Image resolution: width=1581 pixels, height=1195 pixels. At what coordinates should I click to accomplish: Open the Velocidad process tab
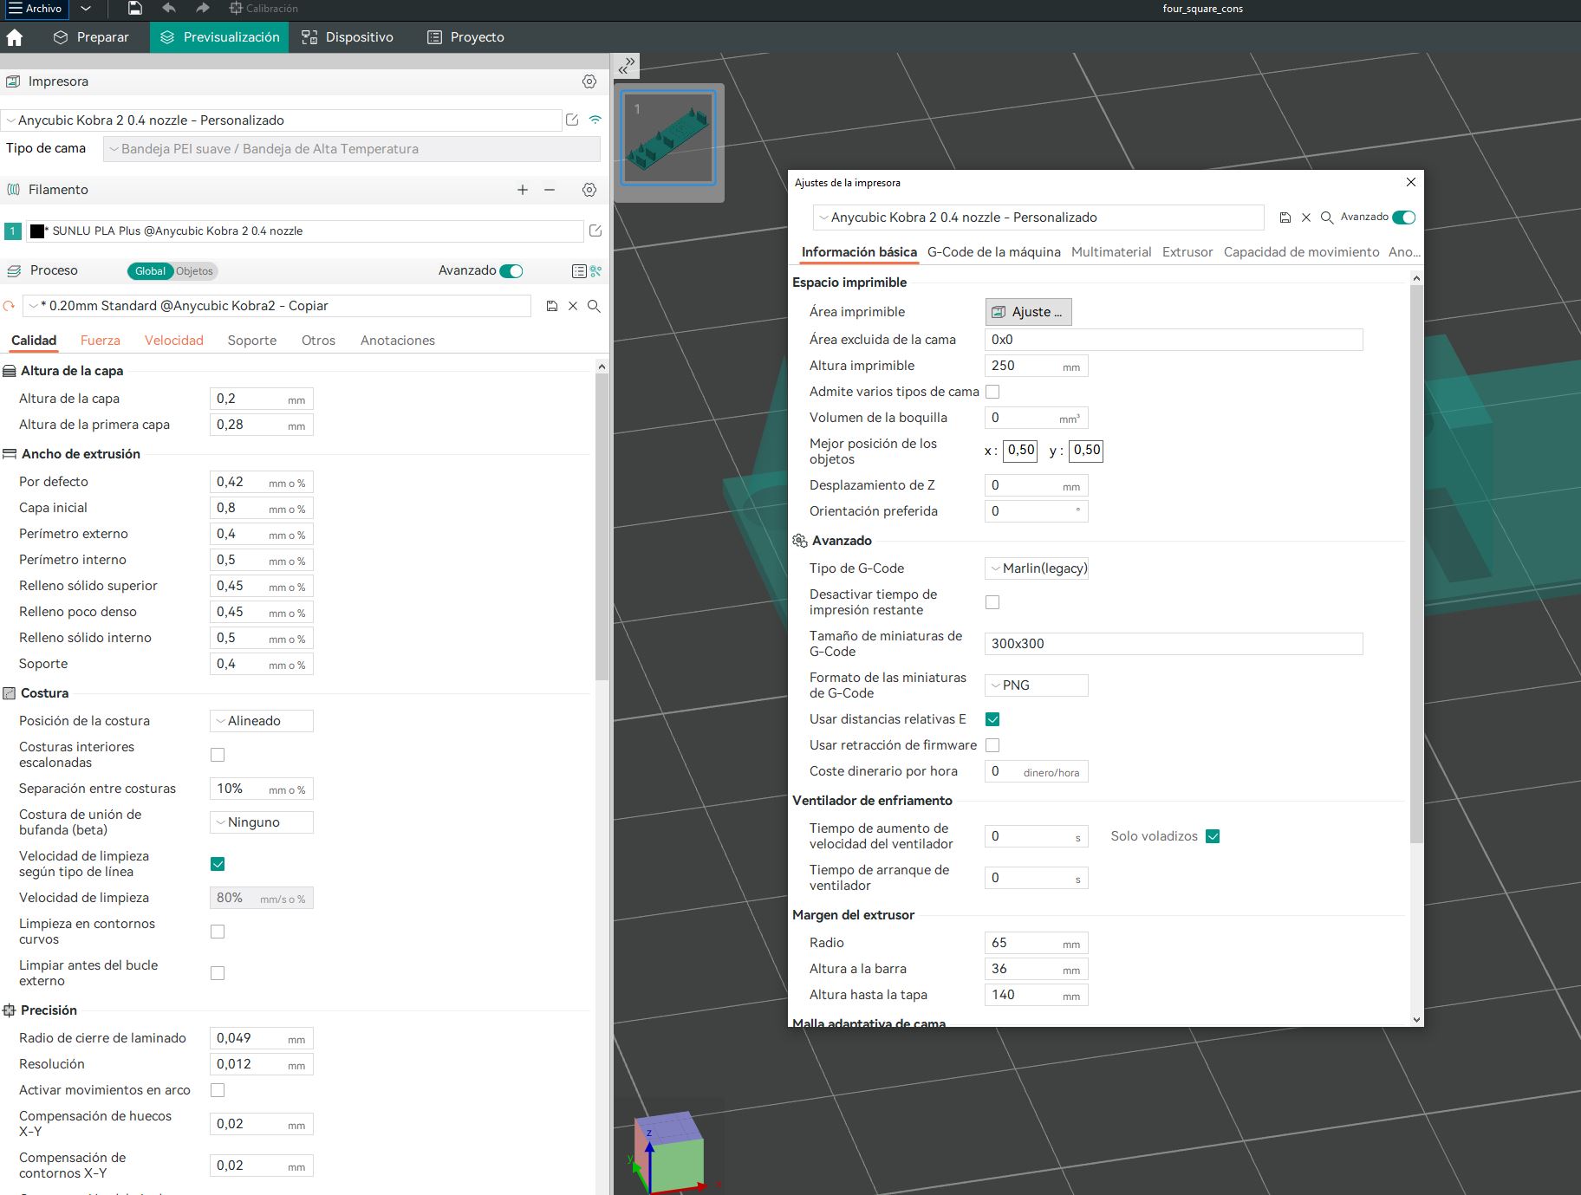click(x=173, y=341)
